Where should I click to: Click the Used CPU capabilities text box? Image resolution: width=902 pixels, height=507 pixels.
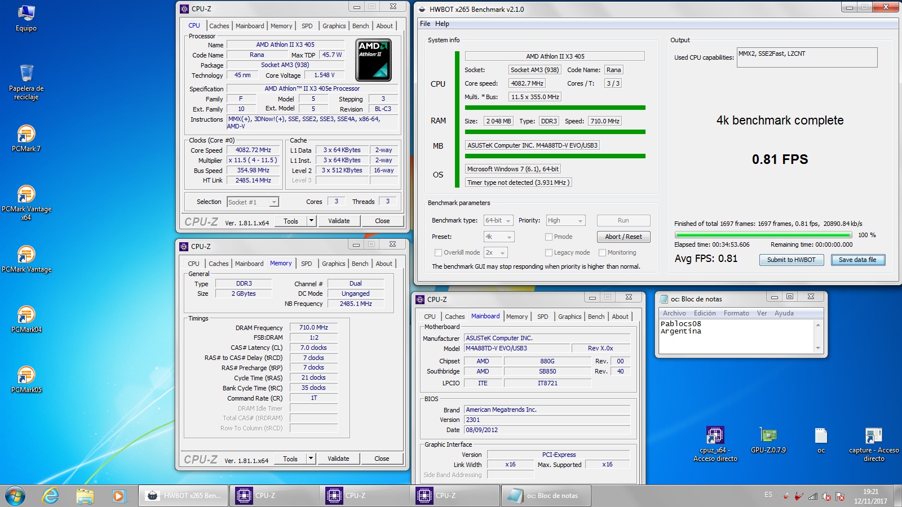pyautogui.click(x=807, y=57)
